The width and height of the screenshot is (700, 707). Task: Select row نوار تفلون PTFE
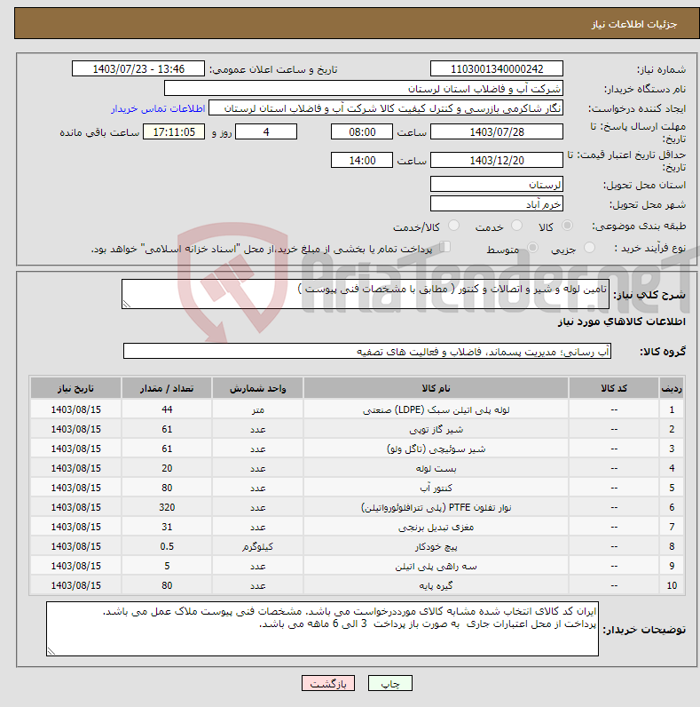(x=357, y=507)
